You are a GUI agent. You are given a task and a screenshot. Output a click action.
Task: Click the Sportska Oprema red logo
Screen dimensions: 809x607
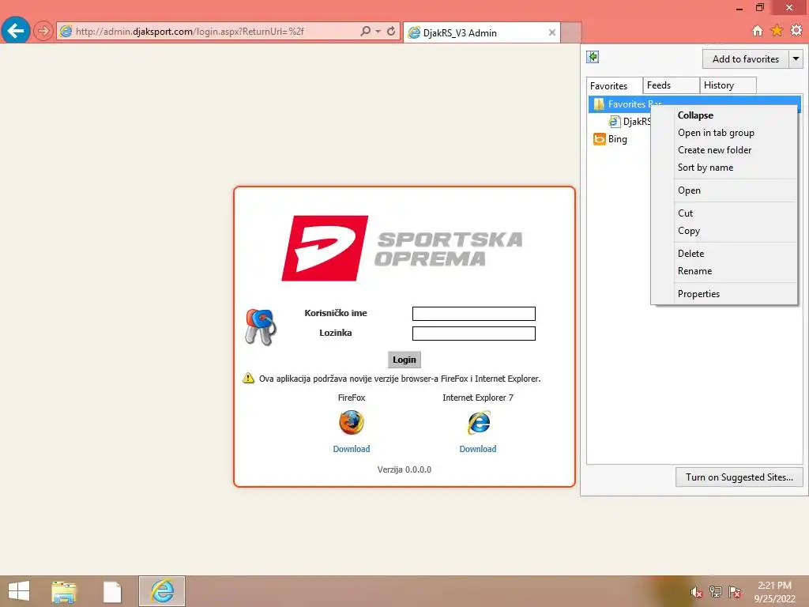[325, 248]
